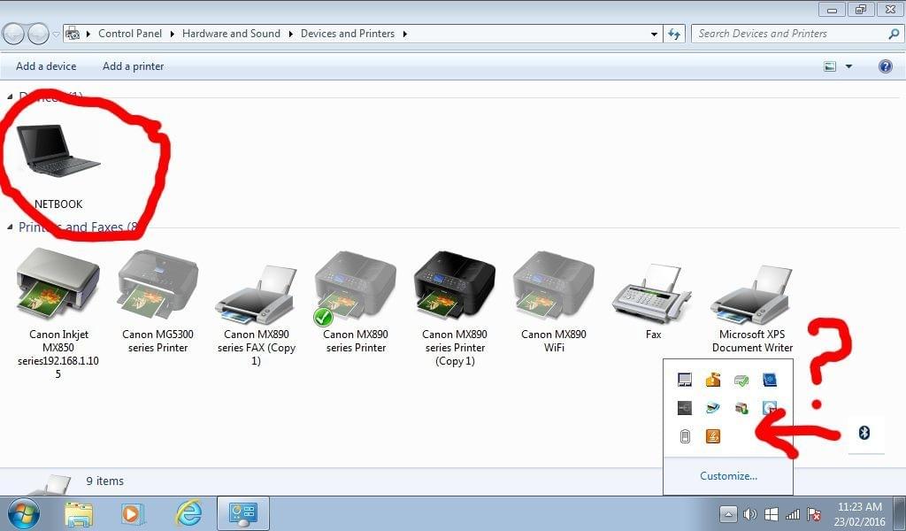Click the dark gray square tray icon
Viewport: 906px width, 531px height.
[685, 408]
